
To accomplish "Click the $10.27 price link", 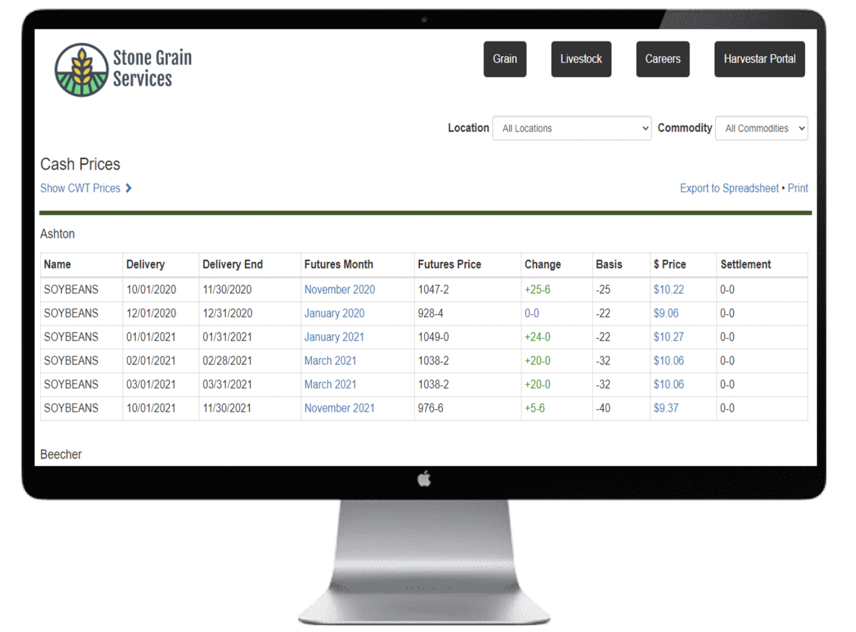I will click(669, 337).
